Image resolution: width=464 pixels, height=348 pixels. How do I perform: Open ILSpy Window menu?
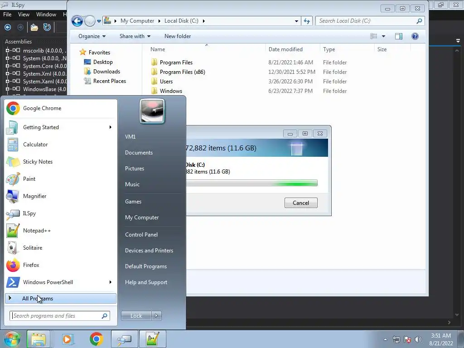coord(46,14)
